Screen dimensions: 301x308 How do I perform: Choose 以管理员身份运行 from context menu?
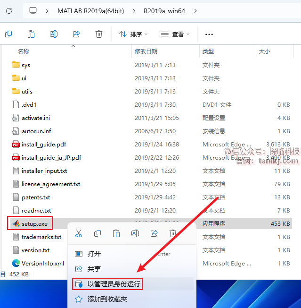click(132, 284)
